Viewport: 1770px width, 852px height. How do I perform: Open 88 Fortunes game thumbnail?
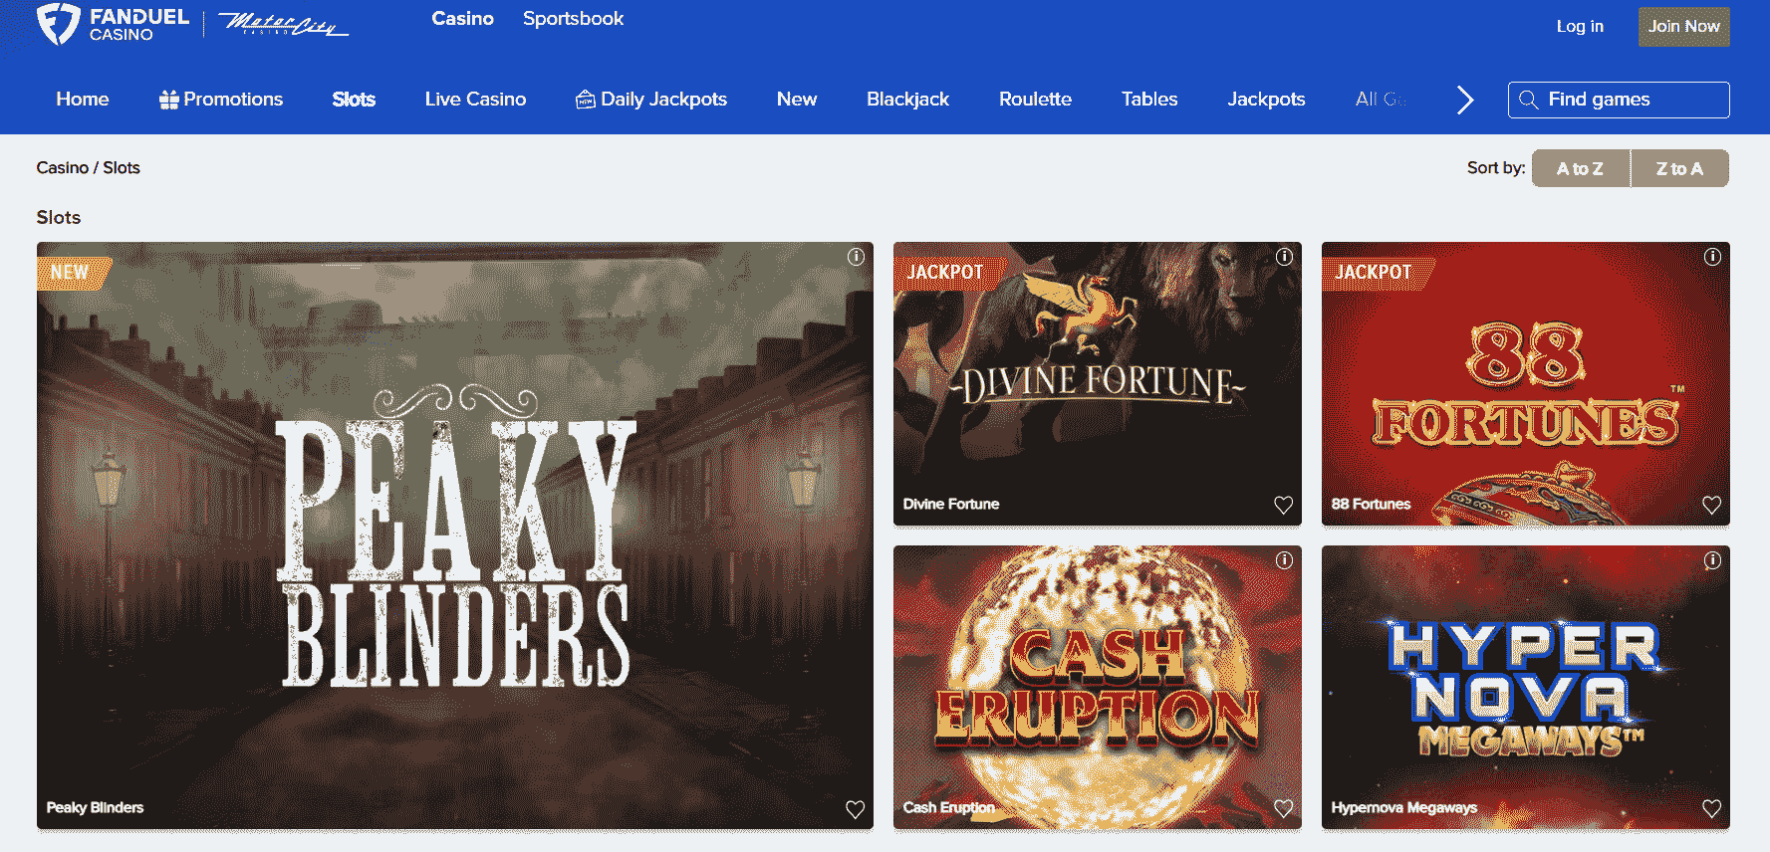[x=1526, y=383]
